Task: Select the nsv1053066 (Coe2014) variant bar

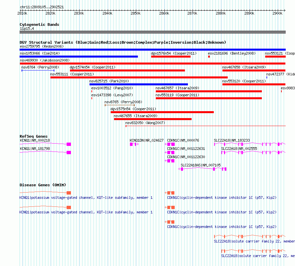Action: pos(79,57)
